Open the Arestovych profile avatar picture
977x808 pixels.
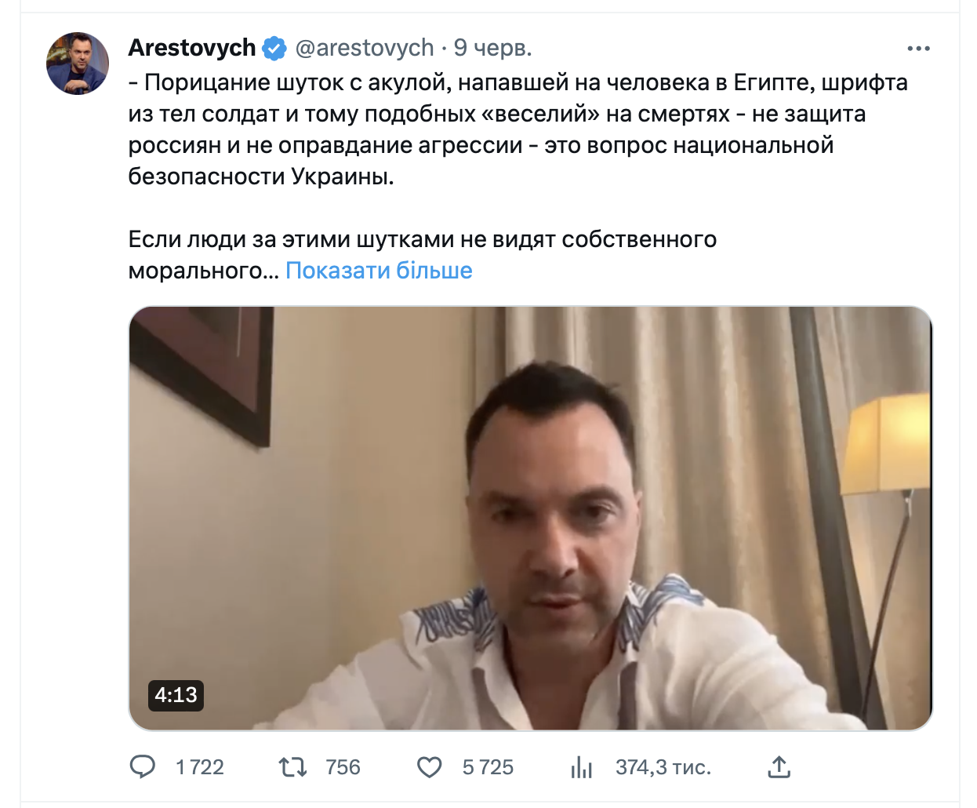[78, 64]
